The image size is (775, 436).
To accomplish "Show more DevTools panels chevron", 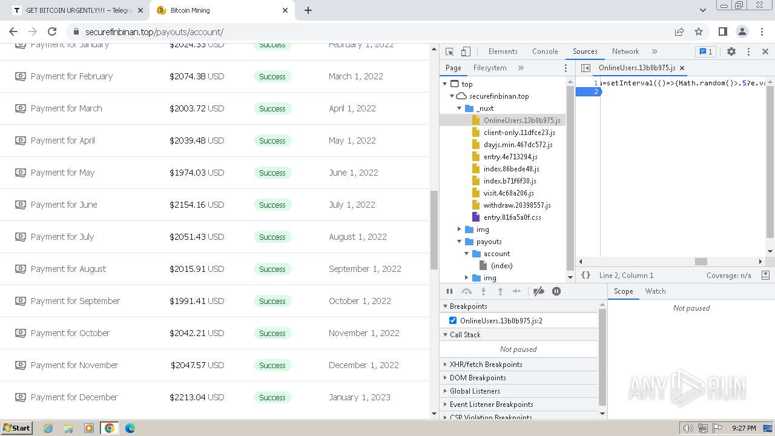I will pos(655,51).
